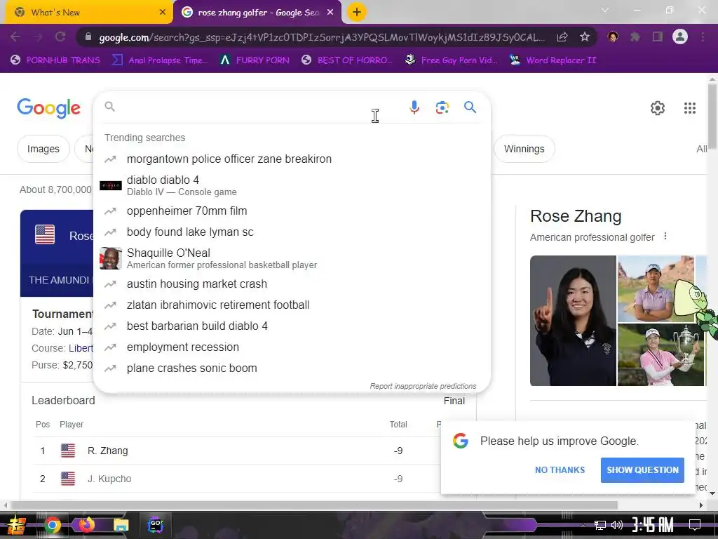Search by image with Google Lens

[442, 107]
